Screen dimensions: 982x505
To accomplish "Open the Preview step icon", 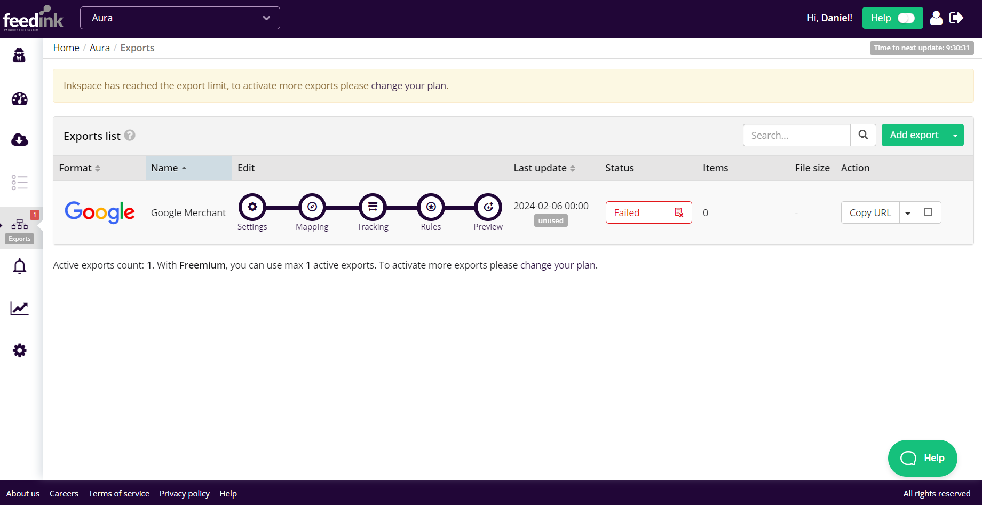I will click(488, 207).
